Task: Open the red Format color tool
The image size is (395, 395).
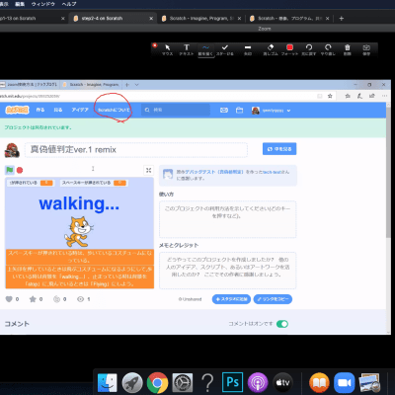Action: (289, 49)
